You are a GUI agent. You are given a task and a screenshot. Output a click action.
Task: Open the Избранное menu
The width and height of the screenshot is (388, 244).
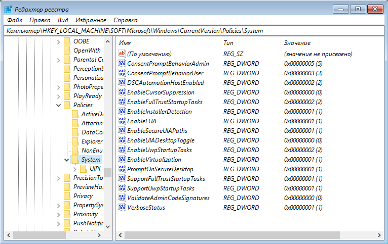91,20
